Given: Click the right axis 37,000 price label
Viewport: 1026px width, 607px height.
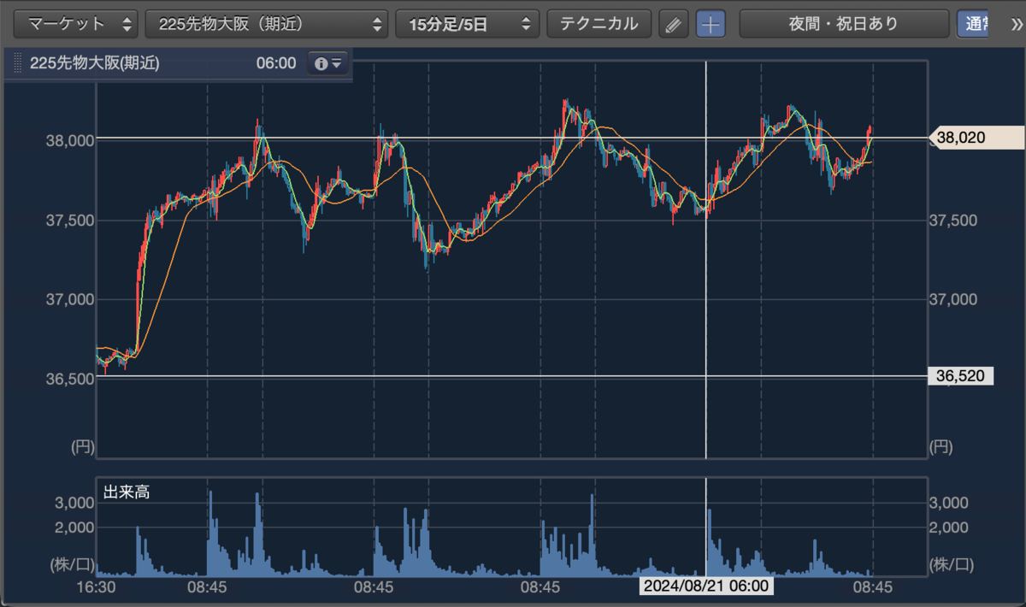Looking at the screenshot, I should pyautogui.click(x=952, y=299).
